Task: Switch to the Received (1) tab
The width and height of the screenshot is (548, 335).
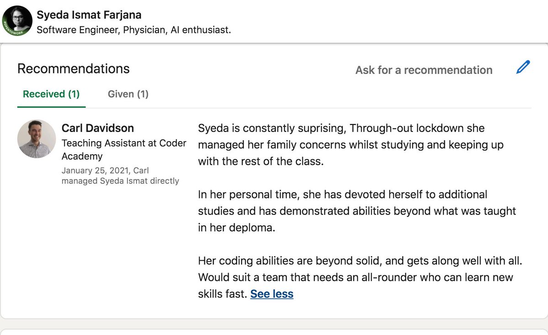Action: coord(51,94)
